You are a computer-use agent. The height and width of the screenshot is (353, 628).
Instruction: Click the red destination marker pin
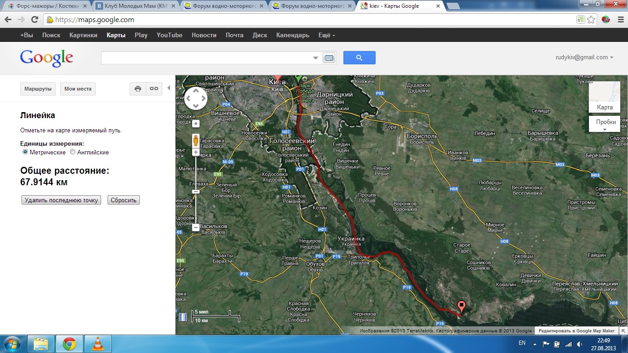pyautogui.click(x=462, y=307)
